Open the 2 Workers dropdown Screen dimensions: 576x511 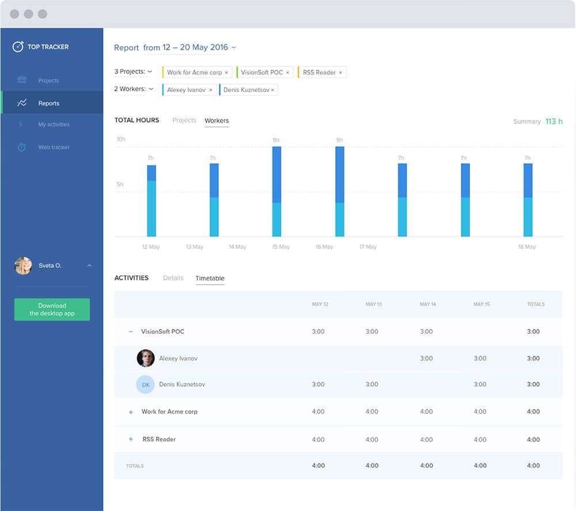[134, 89]
